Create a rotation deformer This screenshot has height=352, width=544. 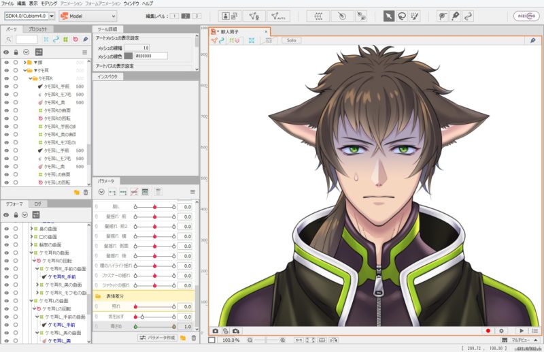(x=342, y=16)
